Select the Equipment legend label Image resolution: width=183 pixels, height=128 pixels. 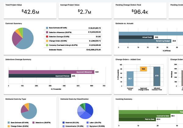97,126
